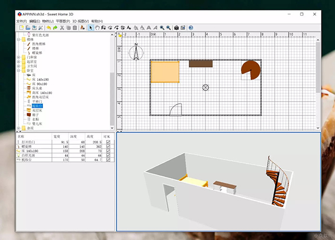335x240 pixels.
Task: Uncheck visibility for 打开的门 row
Action: [x=108, y=142]
